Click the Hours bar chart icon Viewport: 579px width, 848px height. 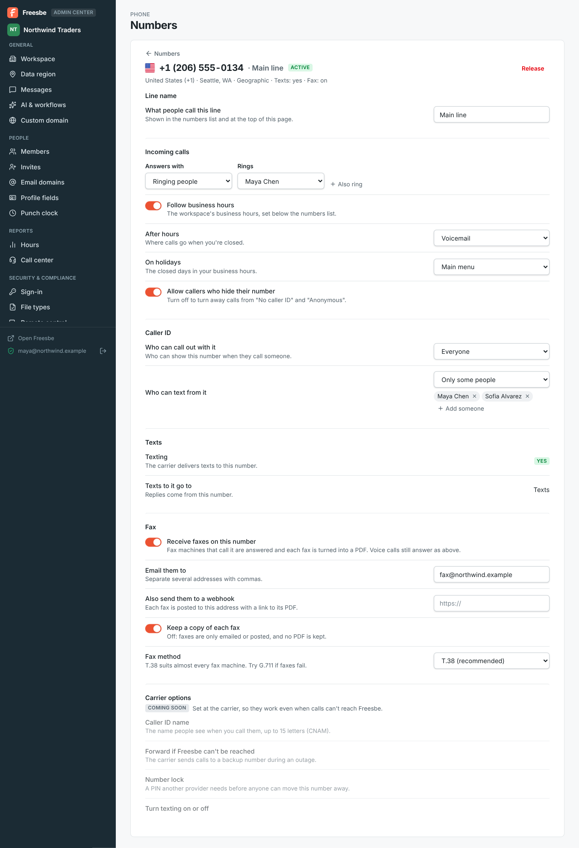tap(13, 245)
